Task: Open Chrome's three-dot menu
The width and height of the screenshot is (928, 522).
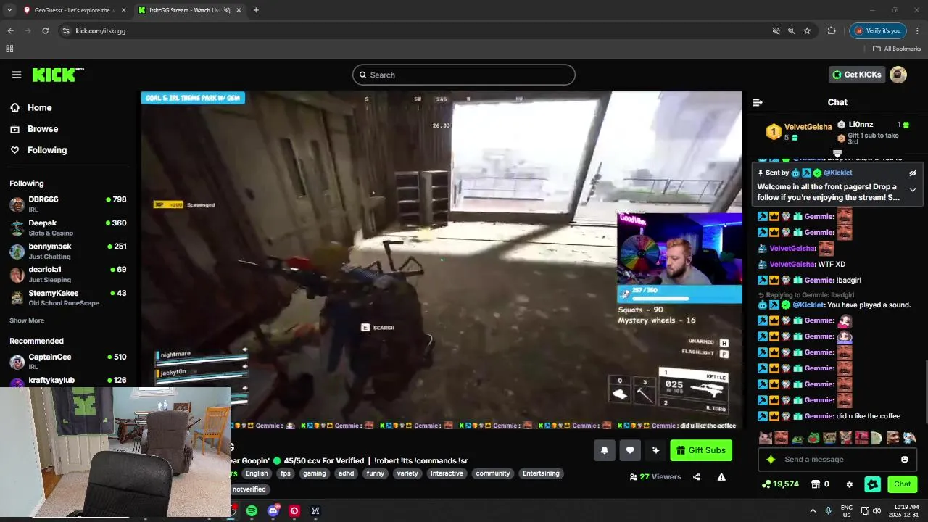Action: 917,30
